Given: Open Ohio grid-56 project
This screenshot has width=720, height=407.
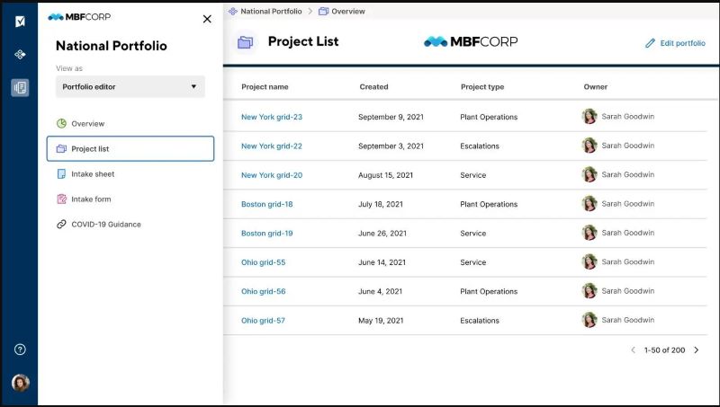Looking at the screenshot, I should 263,291.
